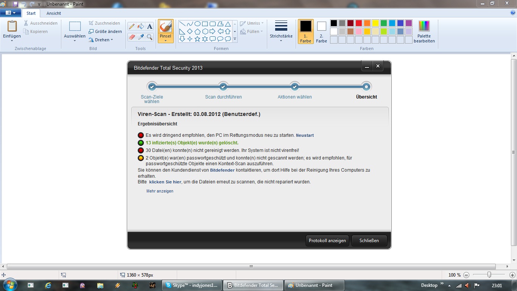Expand the shapes gallery more arrow

(x=235, y=39)
